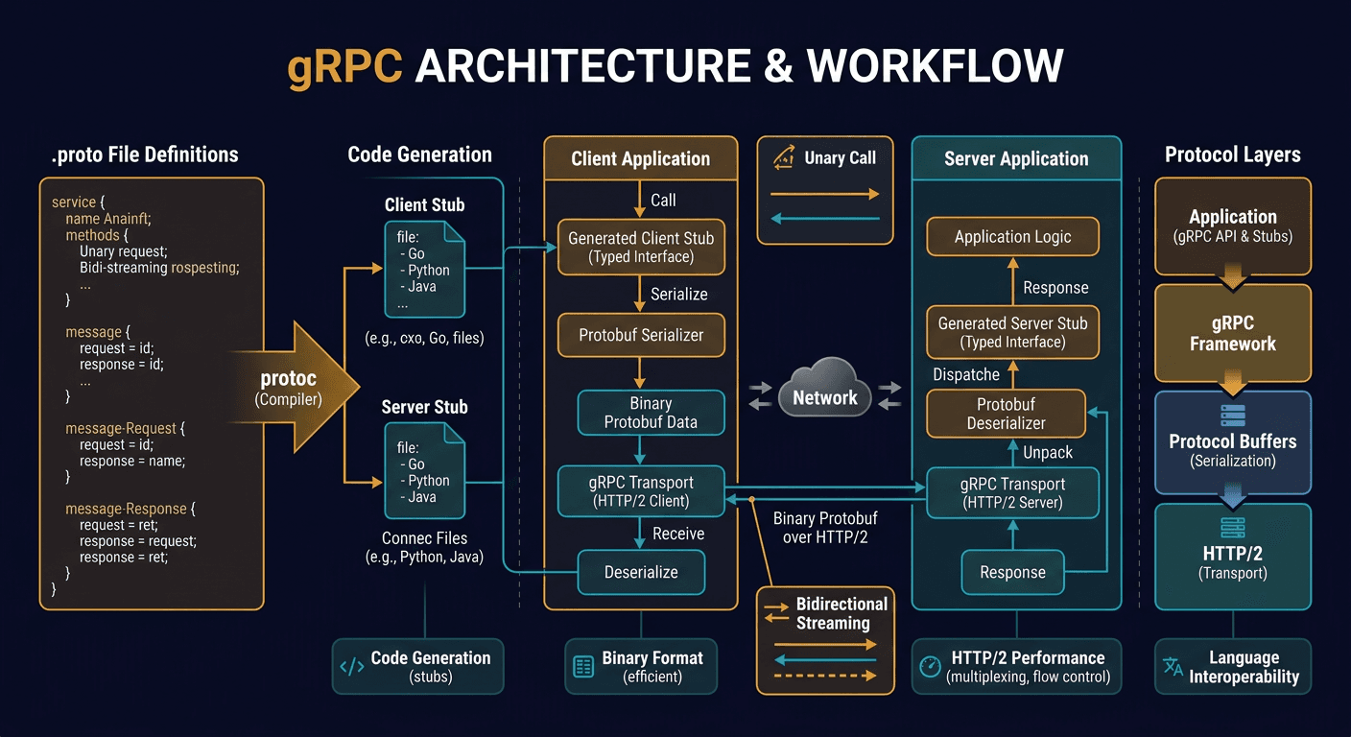Click the Language Interoperability translation icon
1351x737 pixels.
1171,665
